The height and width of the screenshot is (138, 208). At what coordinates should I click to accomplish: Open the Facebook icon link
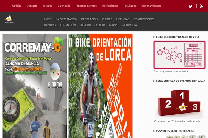click(x=196, y=6)
